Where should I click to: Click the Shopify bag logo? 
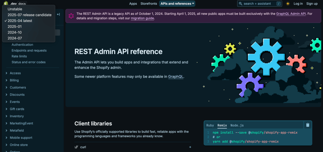tap(6, 3)
